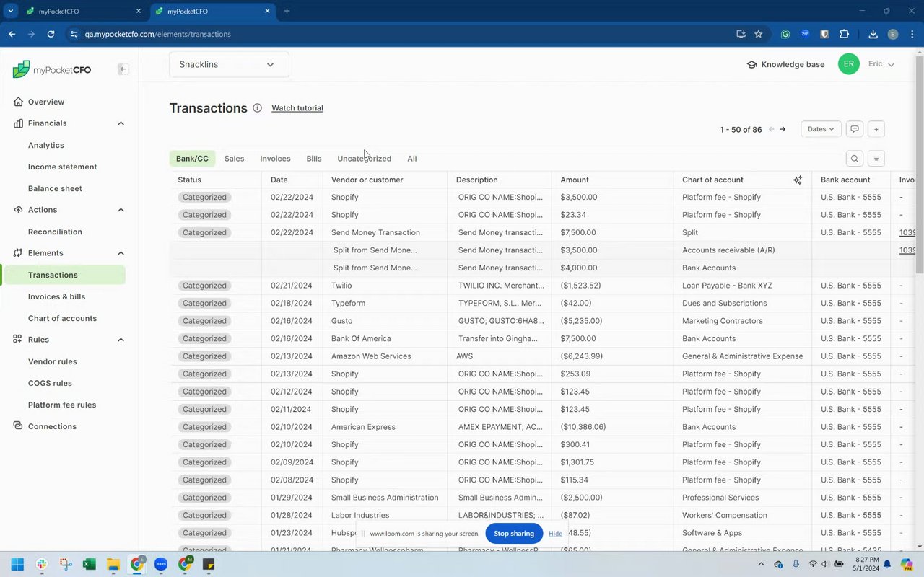Click the Date column header
Screen dimensions: 924x577
click(x=279, y=180)
